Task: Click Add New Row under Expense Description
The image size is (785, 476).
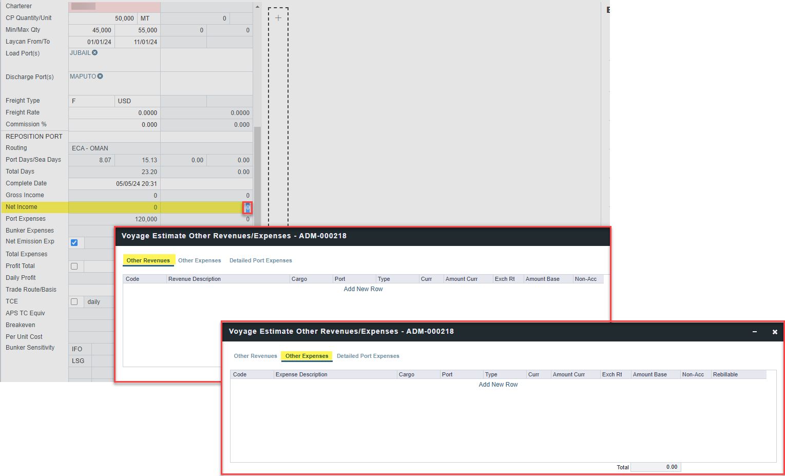Action: (498, 385)
